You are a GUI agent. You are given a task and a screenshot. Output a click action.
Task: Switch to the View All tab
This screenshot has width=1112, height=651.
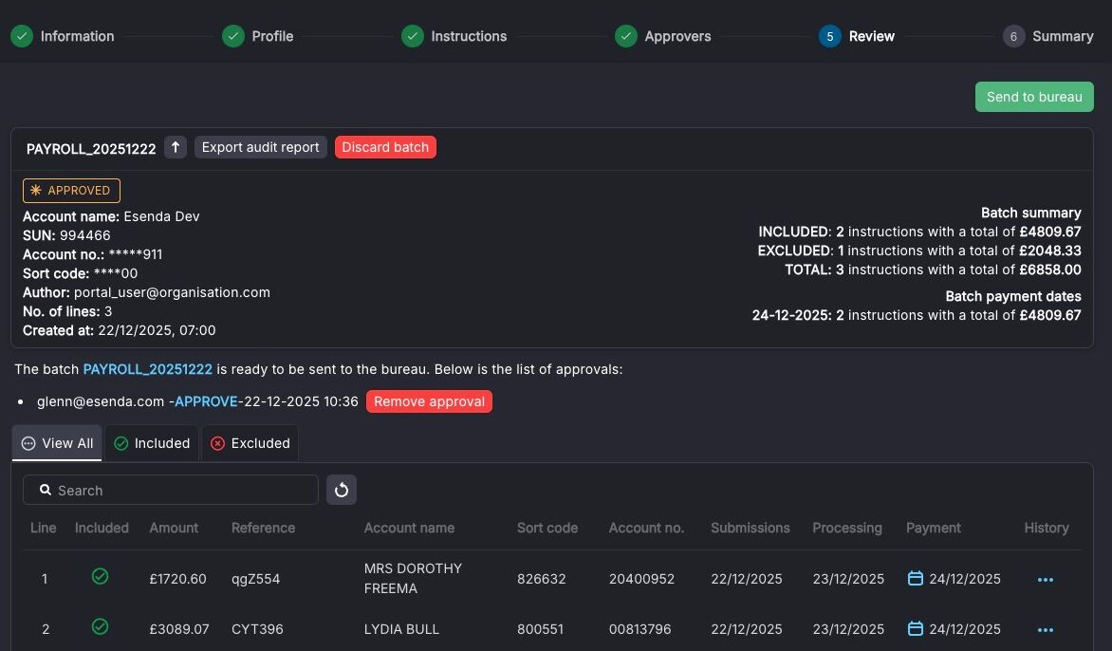pyautogui.click(x=57, y=443)
